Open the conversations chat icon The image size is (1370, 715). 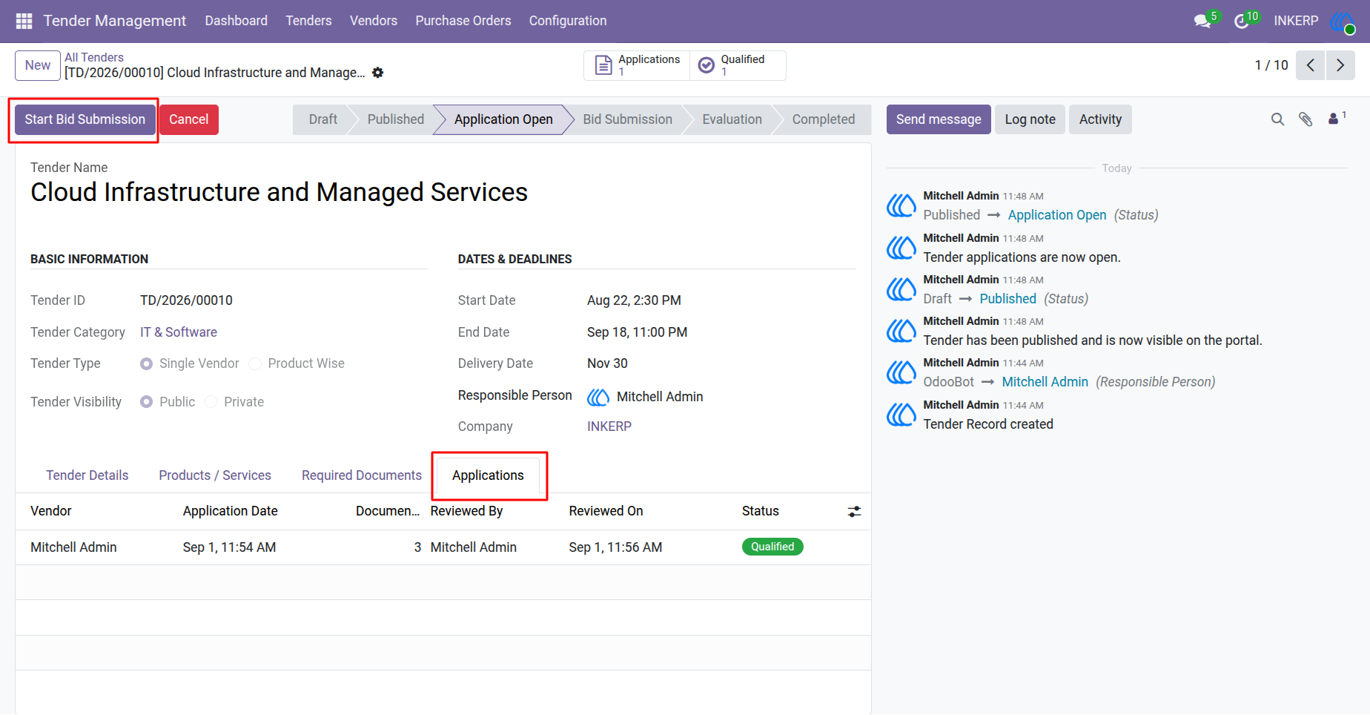tap(1202, 21)
